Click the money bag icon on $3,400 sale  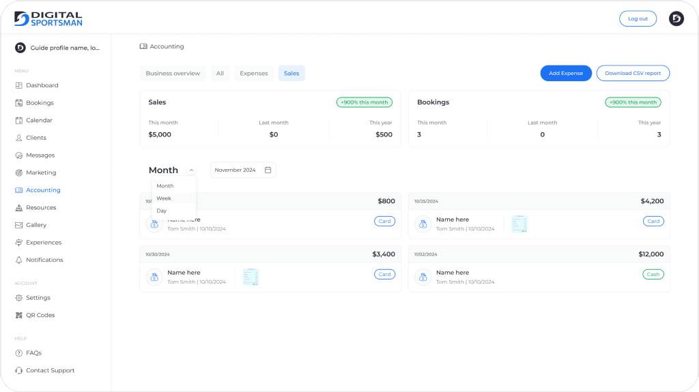[155, 277]
